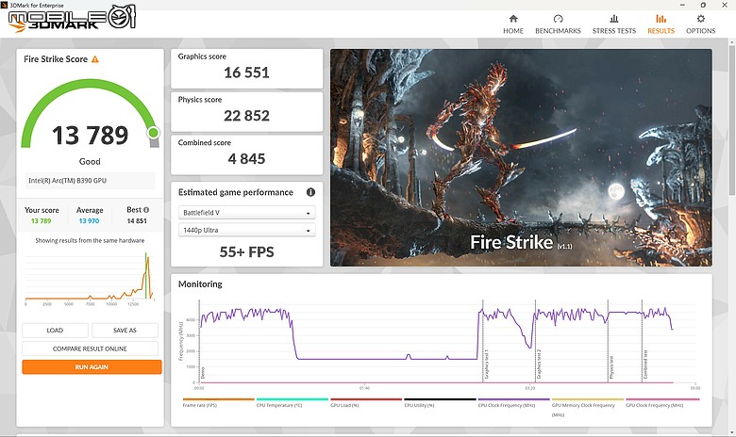Click the orange RUN AGAIN button
This screenshot has height=437, width=736.
(x=92, y=366)
